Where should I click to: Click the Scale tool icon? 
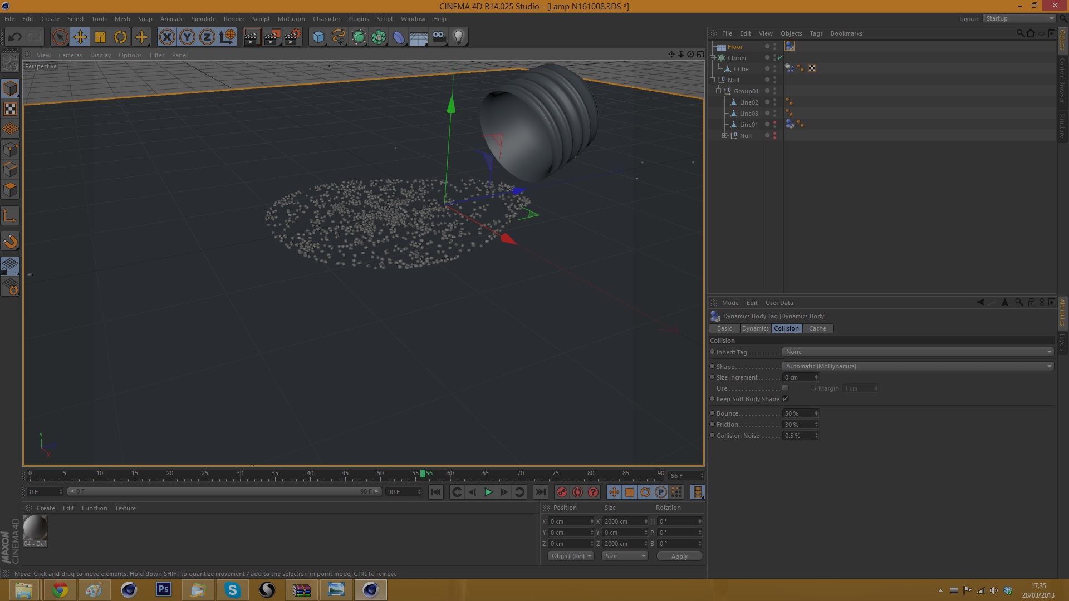click(100, 37)
